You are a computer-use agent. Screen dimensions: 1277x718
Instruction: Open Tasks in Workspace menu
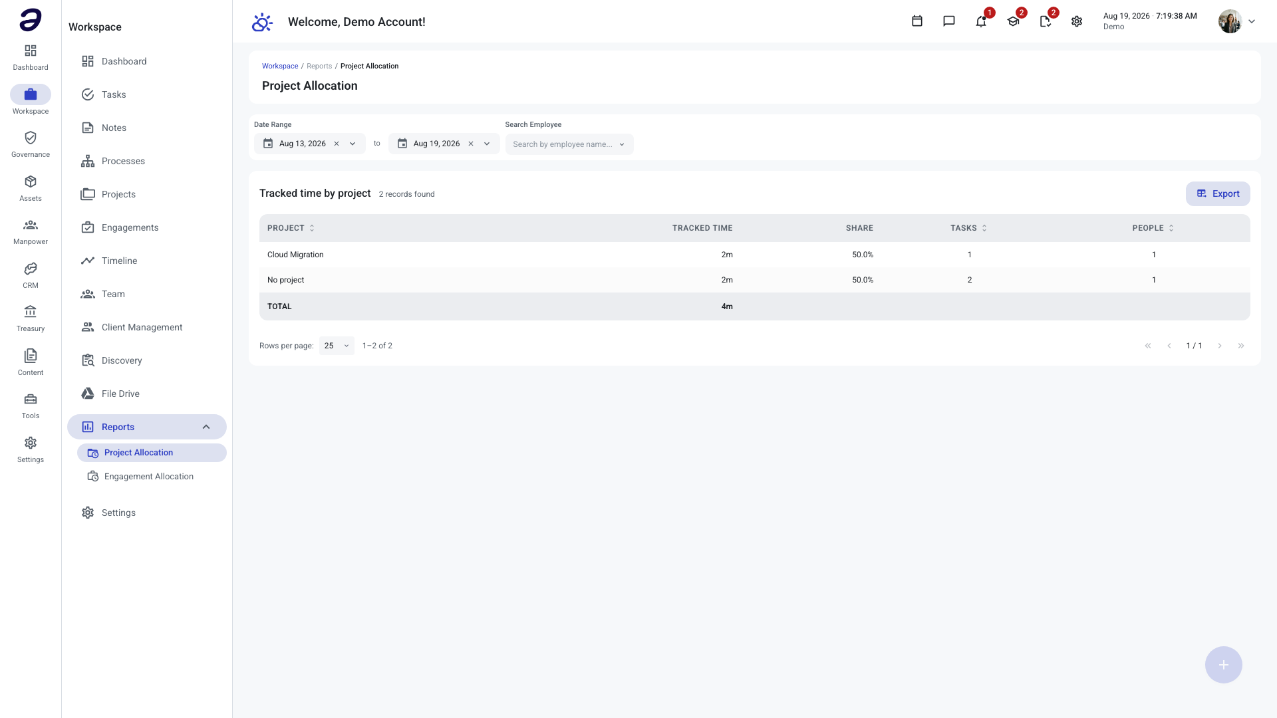click(x=147, y=94)
